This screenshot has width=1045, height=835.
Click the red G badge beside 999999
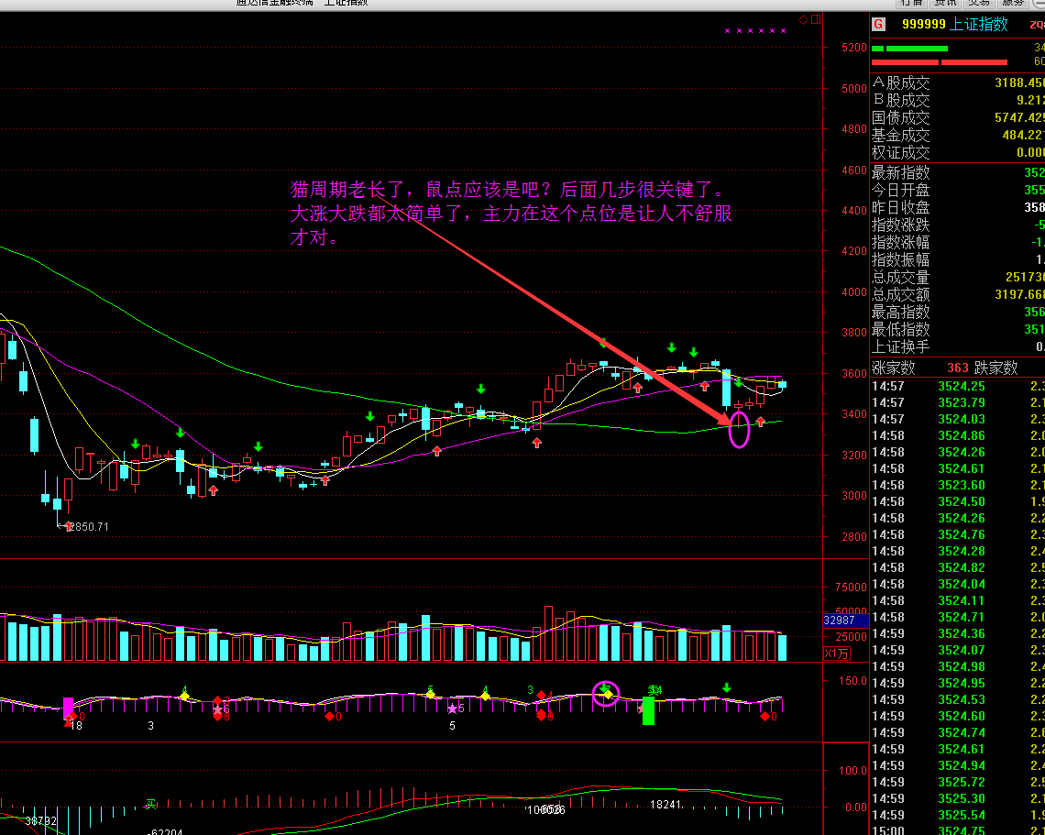879,25
